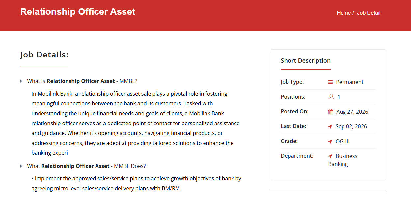Image resolution: width=411 pixels, height=203 pixels.
Task: Click the Relationship Officer Asset page title
Action: 78,12
